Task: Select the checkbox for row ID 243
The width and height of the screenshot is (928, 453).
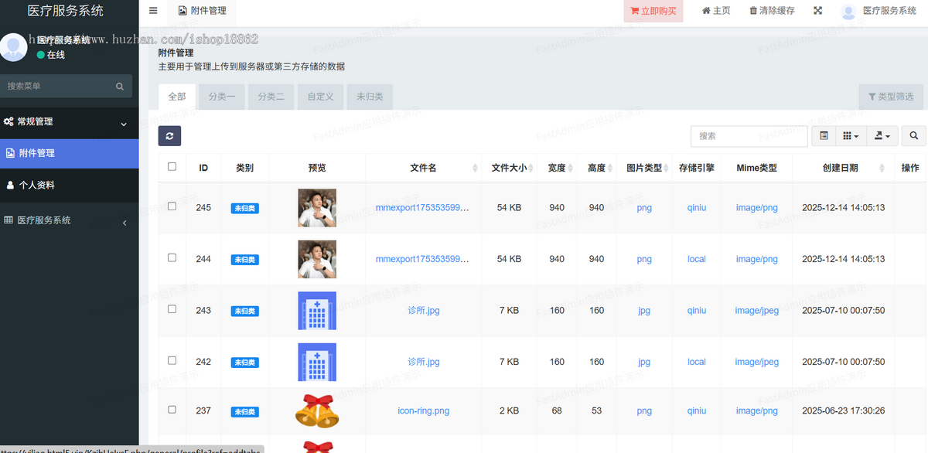Action: pos(172,309)
